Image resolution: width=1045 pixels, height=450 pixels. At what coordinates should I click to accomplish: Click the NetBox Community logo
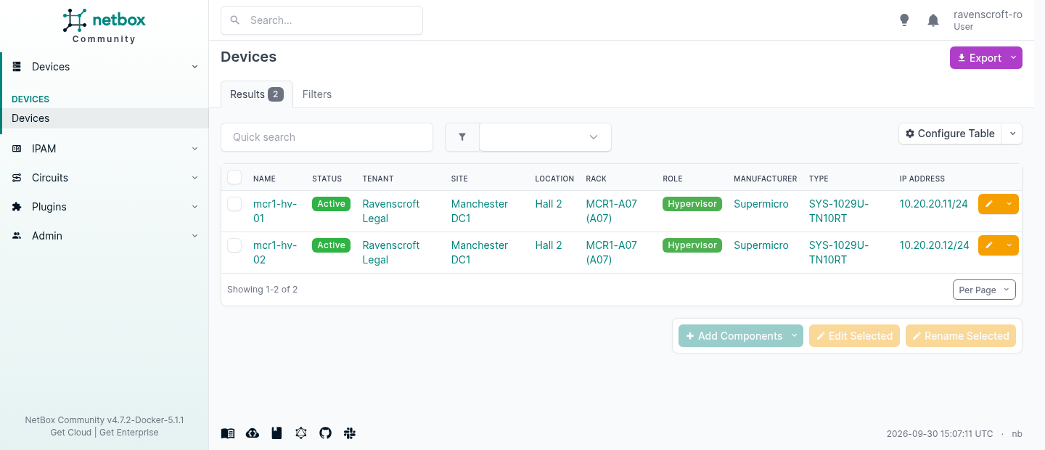104,26
